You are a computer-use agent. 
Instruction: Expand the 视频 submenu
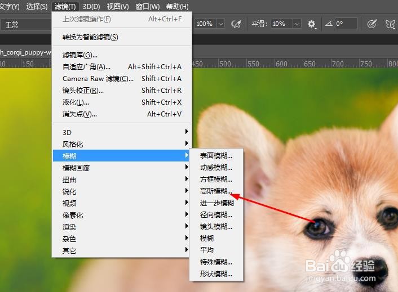[122, 203]
